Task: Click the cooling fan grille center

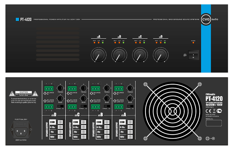Action: [x=172, y=111]
